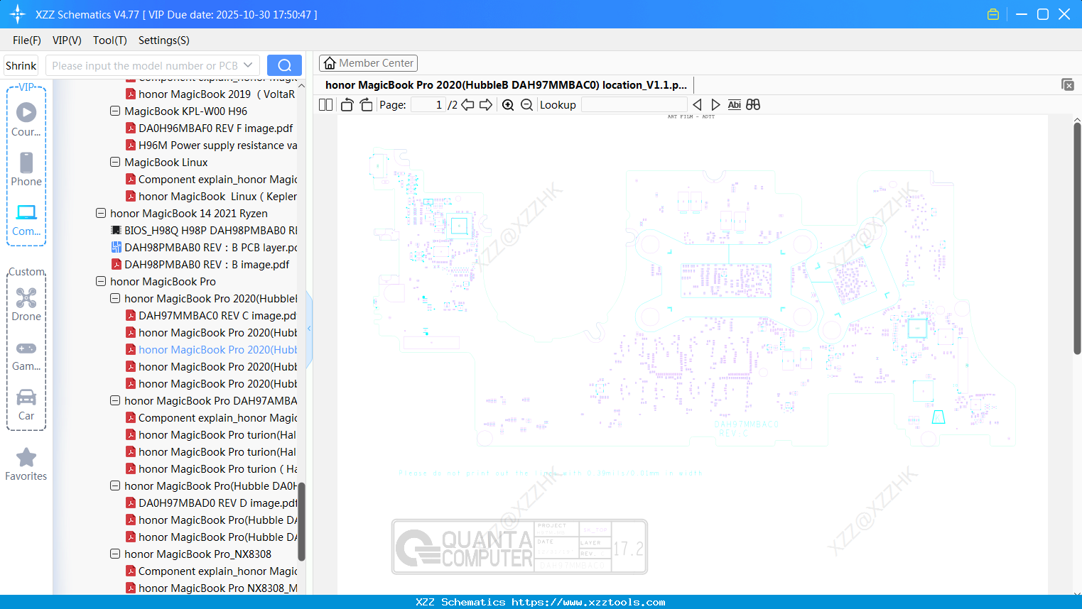Screen dimensions: 1082x609
Task: Select the Computer category icon
Action: (x=26, y=219)
